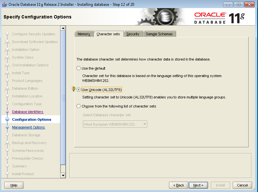Click the Database Storage step
This screenshot has width=258, height=192.
(26, 135)
